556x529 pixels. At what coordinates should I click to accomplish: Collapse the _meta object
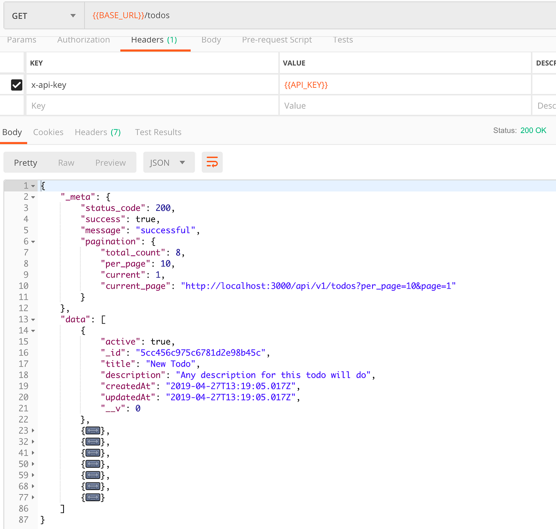[x=32, y=197]
